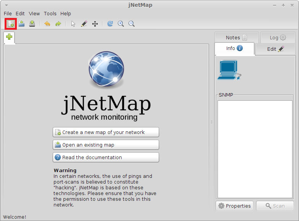Image resolution: width=299 pixels, height=221 pixels.
Task: Click the Warning heading text
Action: (x=65, y=170)
